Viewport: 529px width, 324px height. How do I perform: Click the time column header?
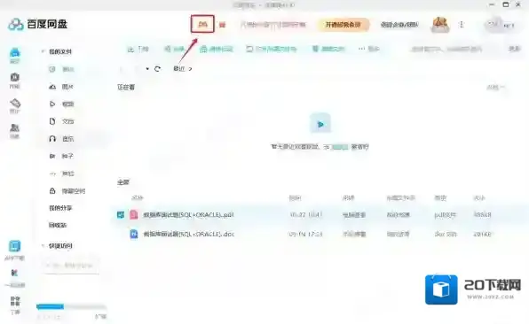(295, 197)
